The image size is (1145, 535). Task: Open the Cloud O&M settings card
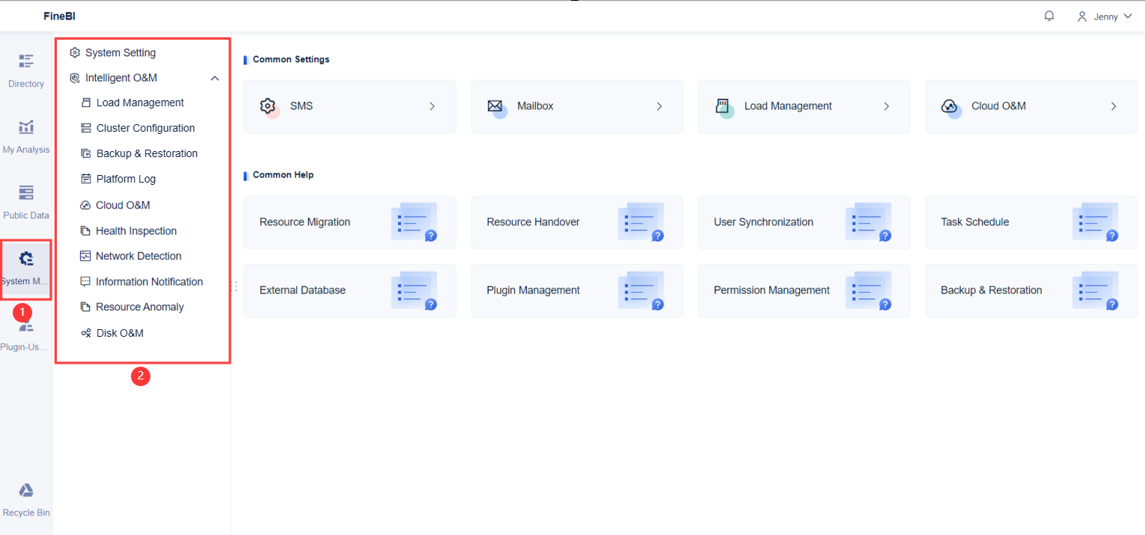point(1030,106)
